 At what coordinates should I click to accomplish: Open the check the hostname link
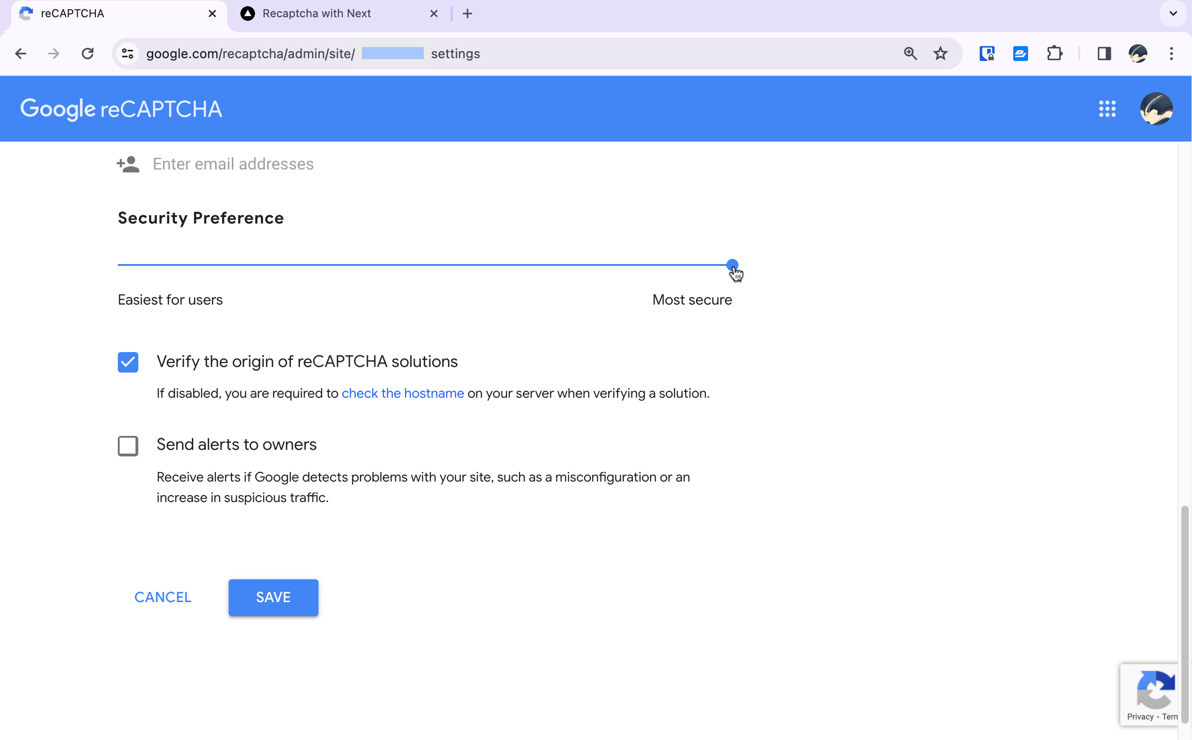point(402,393)
